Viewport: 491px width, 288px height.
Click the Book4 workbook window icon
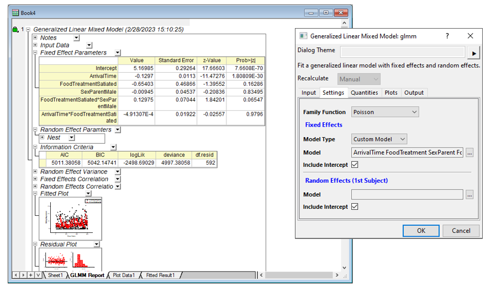click(x=15, y=13)
